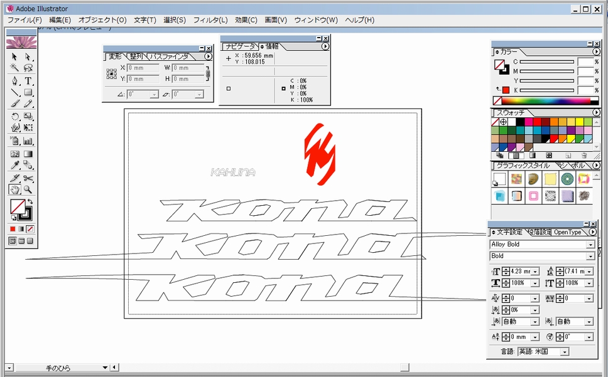The width and height of the screenshot is (608, 377).
Task: Open the フィルタ(L) menu
Action: (210, 20)
